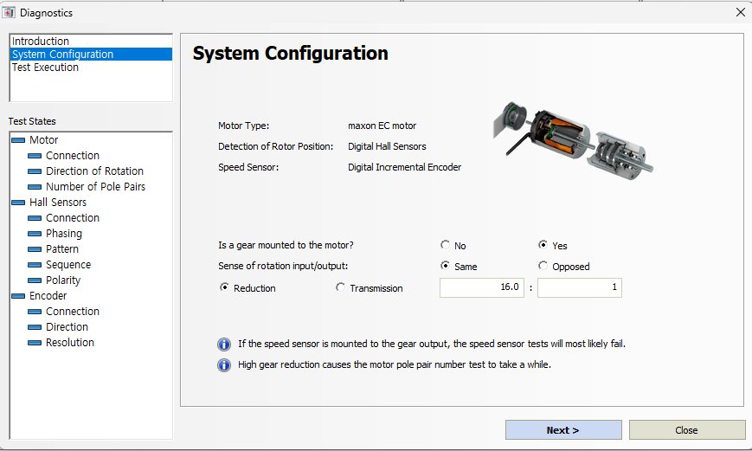Screen dimensions: 752x451
Task: Click the 'Test States' label
Action: (x=32, y=121)
